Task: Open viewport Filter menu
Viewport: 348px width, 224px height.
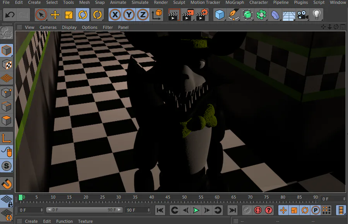Action: tap(107, 27)
